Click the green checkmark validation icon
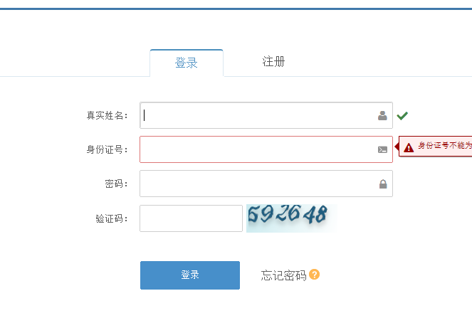Screen dimensions: 472x323 click(402, 116)
